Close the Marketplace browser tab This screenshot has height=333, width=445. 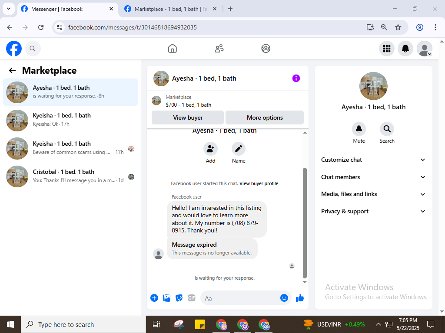click(215, 9)
